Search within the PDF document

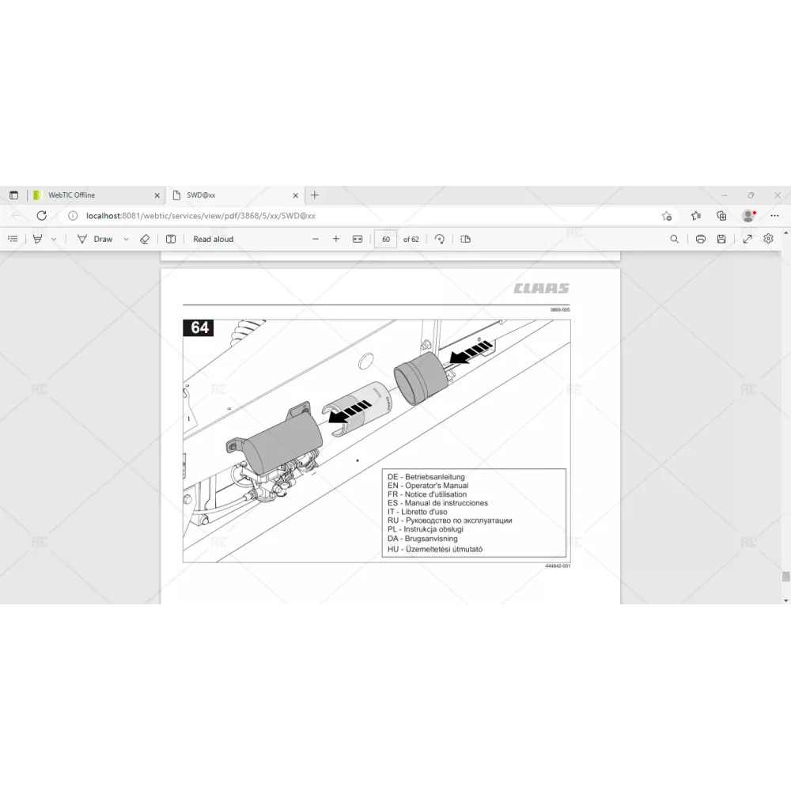point(674,239)
